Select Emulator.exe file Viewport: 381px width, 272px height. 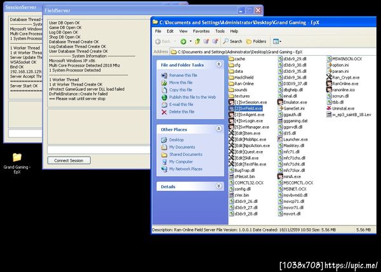[x=292, y=102]
